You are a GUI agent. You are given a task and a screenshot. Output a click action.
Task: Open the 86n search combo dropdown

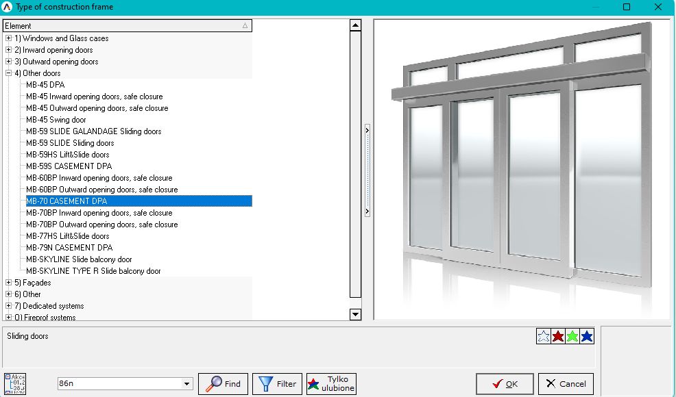click(x=187, y=384)
